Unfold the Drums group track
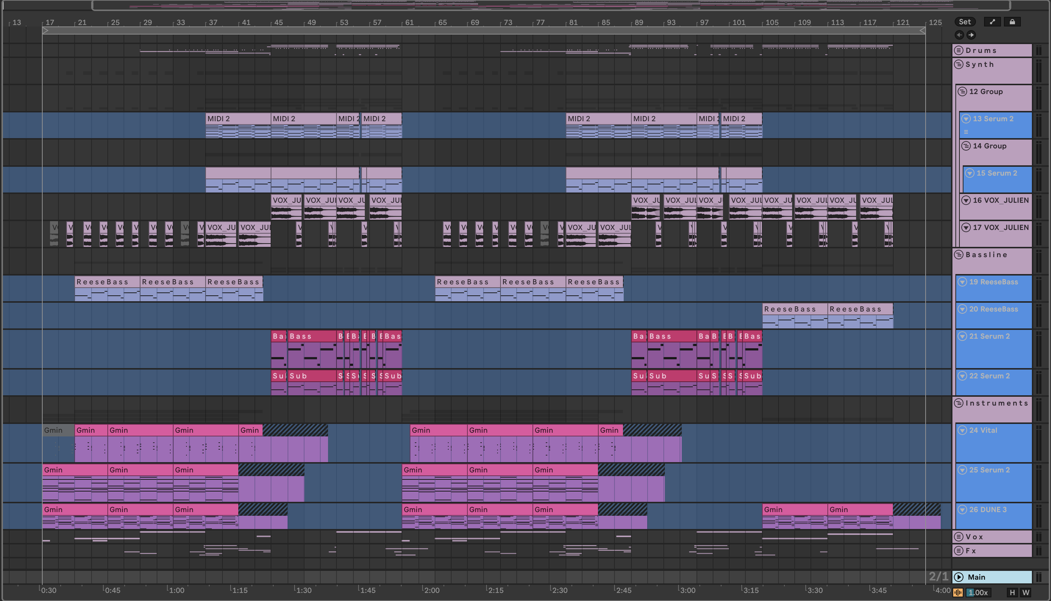The height and width of the screenshot is (601, 1051). click(959, 50)
